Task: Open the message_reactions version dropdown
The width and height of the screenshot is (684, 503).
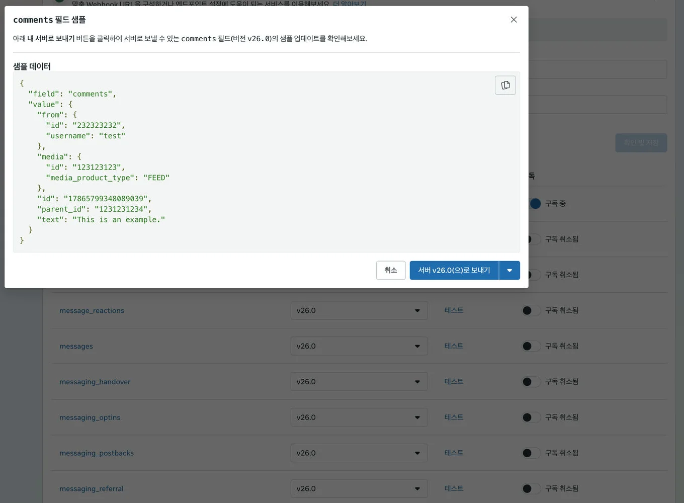Action: [x=359, y=310]
